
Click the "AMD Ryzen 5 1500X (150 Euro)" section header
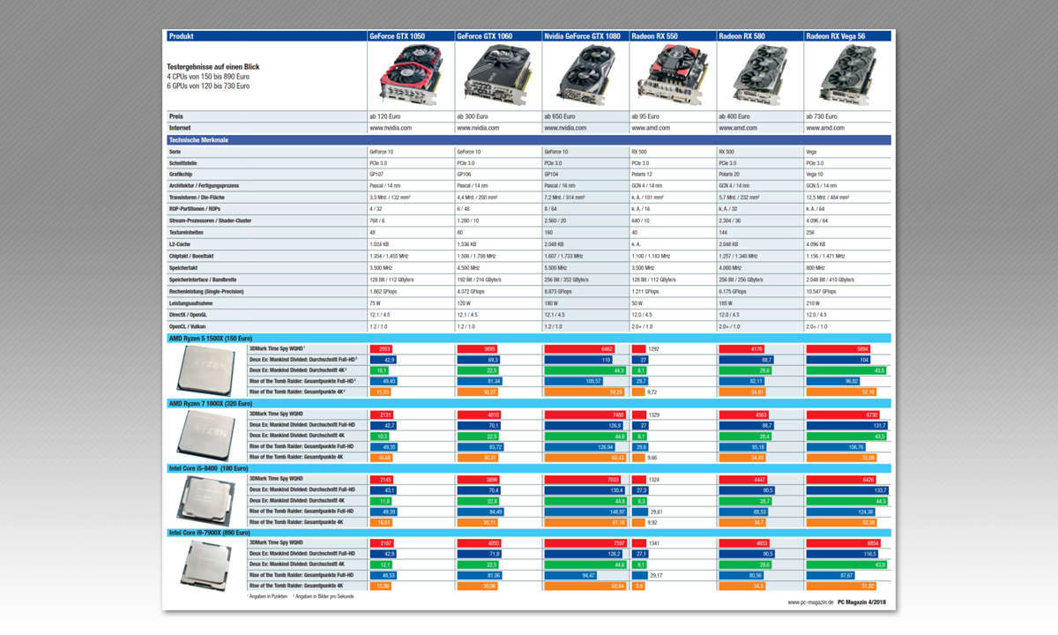[529, 338]
